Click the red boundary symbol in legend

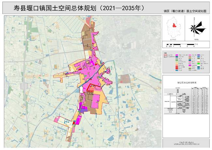click(166, 56)
